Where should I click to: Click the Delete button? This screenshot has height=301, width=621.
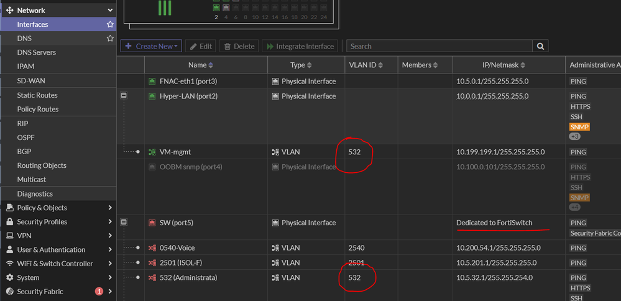pos(239,47)
